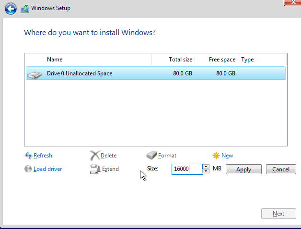Sort by the Name column header

click(98, 60)
